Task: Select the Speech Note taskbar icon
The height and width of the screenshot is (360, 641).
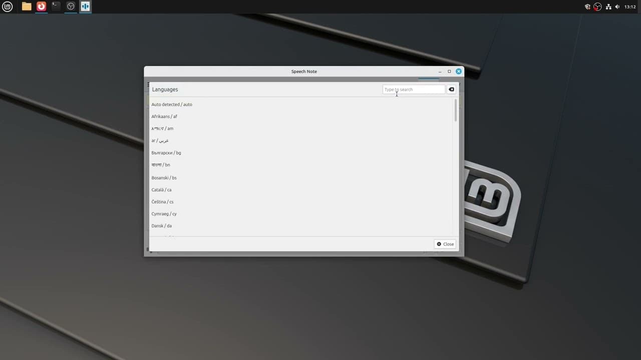Action: click(85, 6)
